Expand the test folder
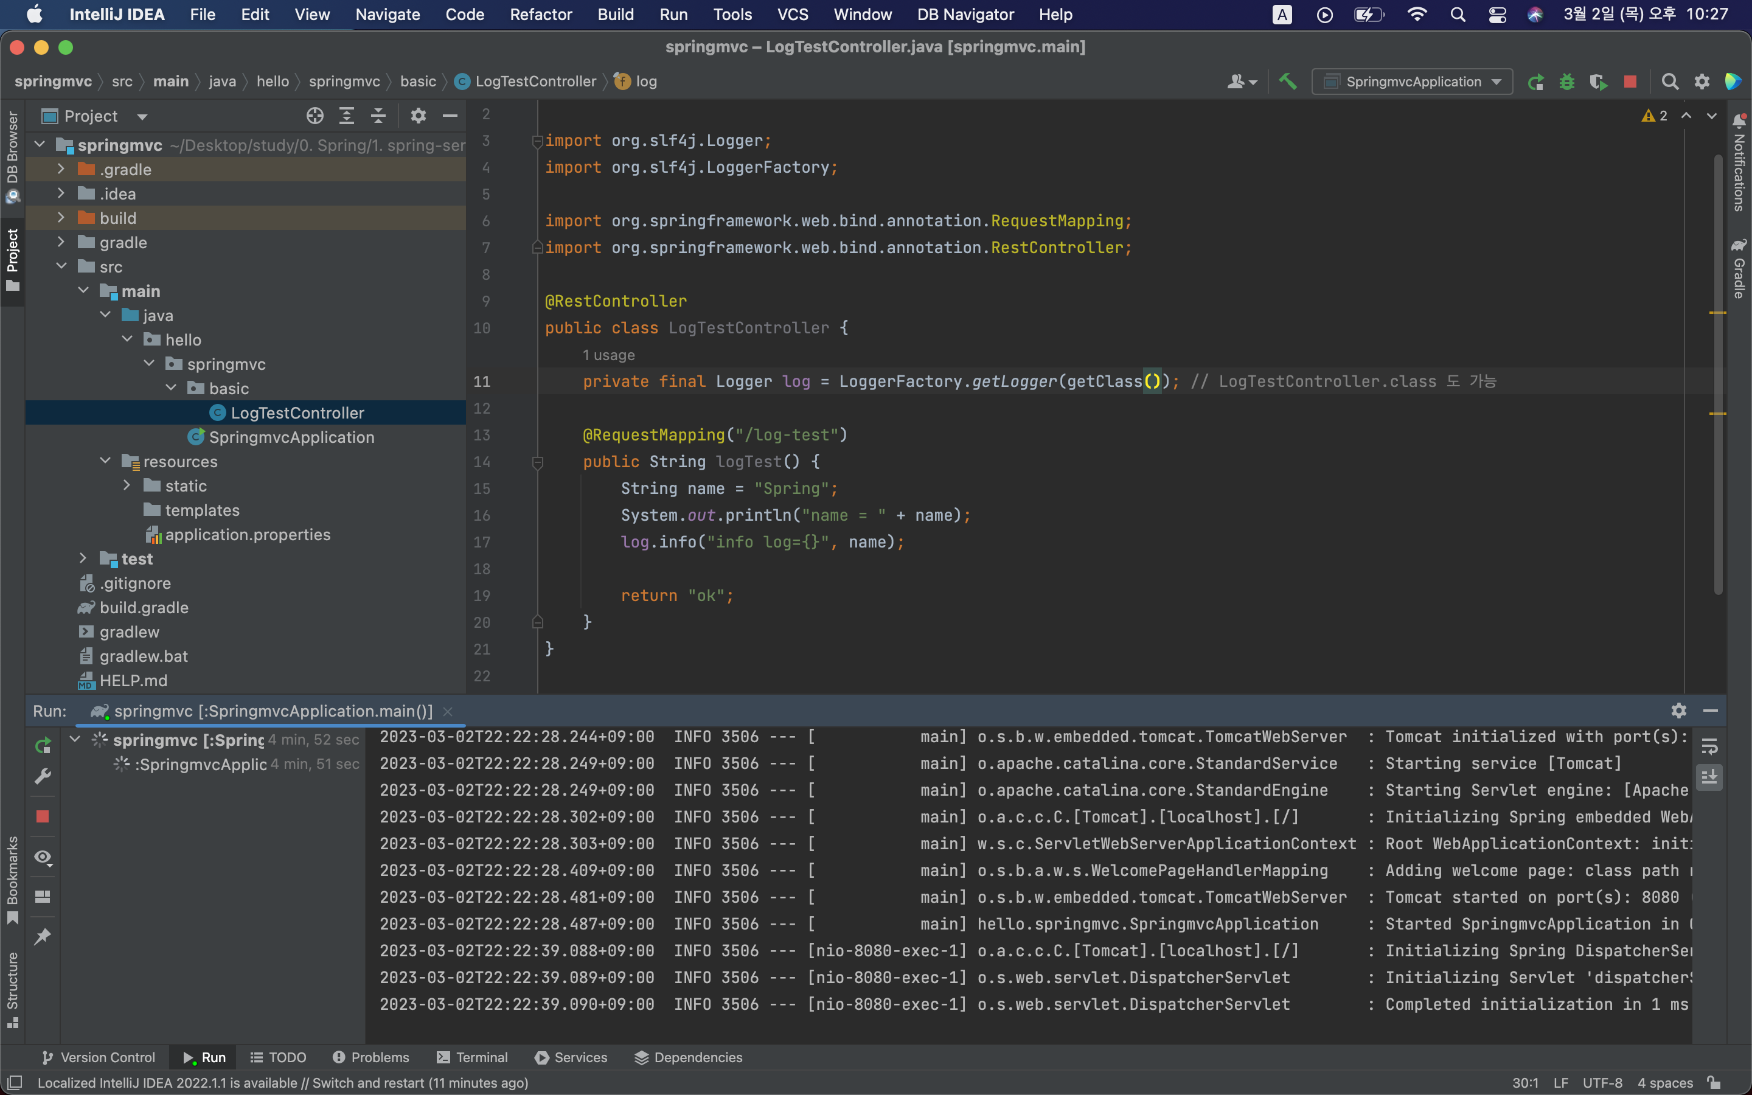Viewport: 1752px width, 1095px height. 83,558
